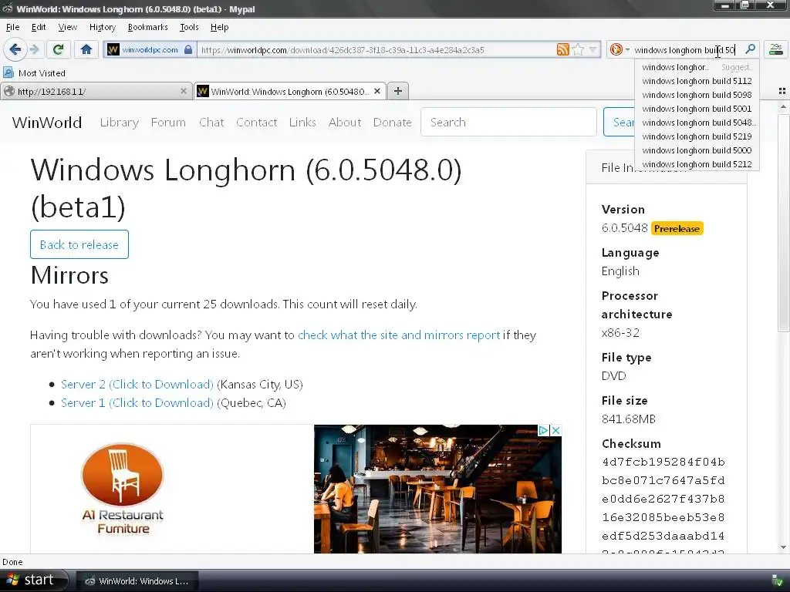Bookmark this page with the star icon
Viewport: 790px width, 592px height.
[579, 49]
